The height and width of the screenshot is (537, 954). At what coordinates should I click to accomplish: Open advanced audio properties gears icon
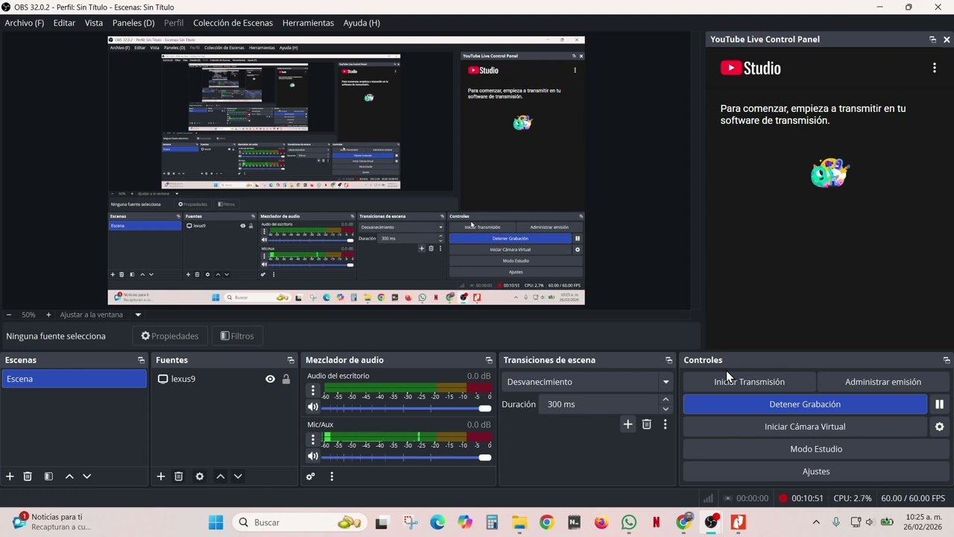click(x=311, y=477)
